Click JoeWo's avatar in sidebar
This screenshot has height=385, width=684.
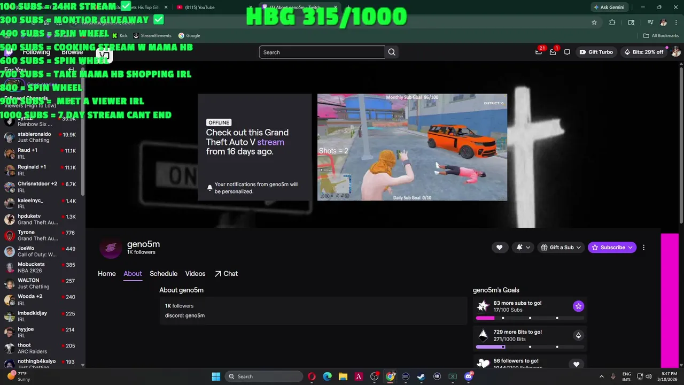point(9,251)
